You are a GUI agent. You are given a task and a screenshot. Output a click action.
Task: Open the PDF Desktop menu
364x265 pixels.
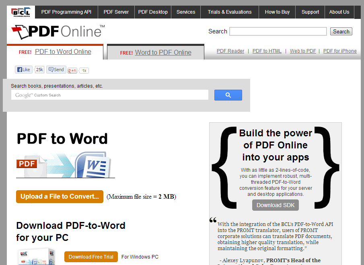coord(153,12)
